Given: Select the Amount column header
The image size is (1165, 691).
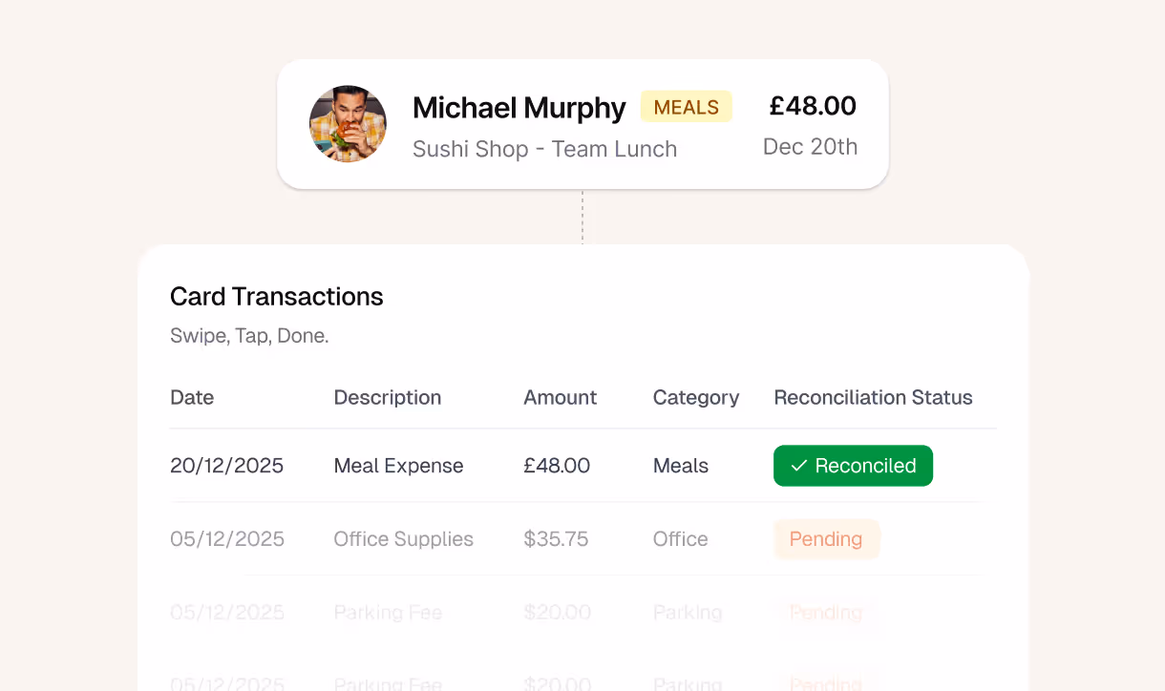Looking at the screenshot, I should [x=560, y=397].
